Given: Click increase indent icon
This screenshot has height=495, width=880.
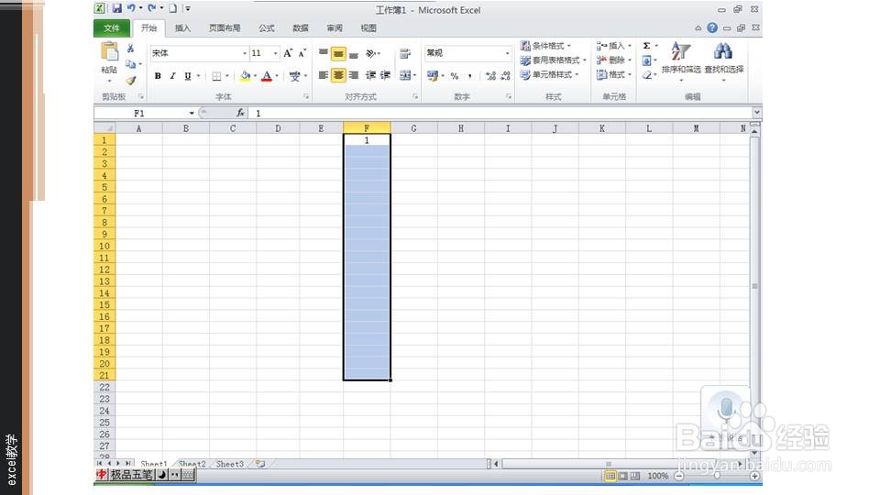Looking at the screenshot, I should (385, 75).
